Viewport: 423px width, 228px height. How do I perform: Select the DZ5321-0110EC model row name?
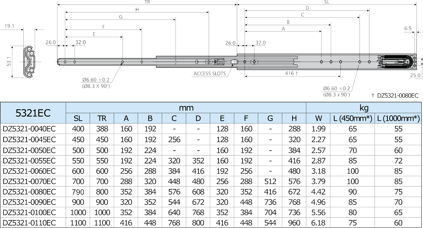29,223
